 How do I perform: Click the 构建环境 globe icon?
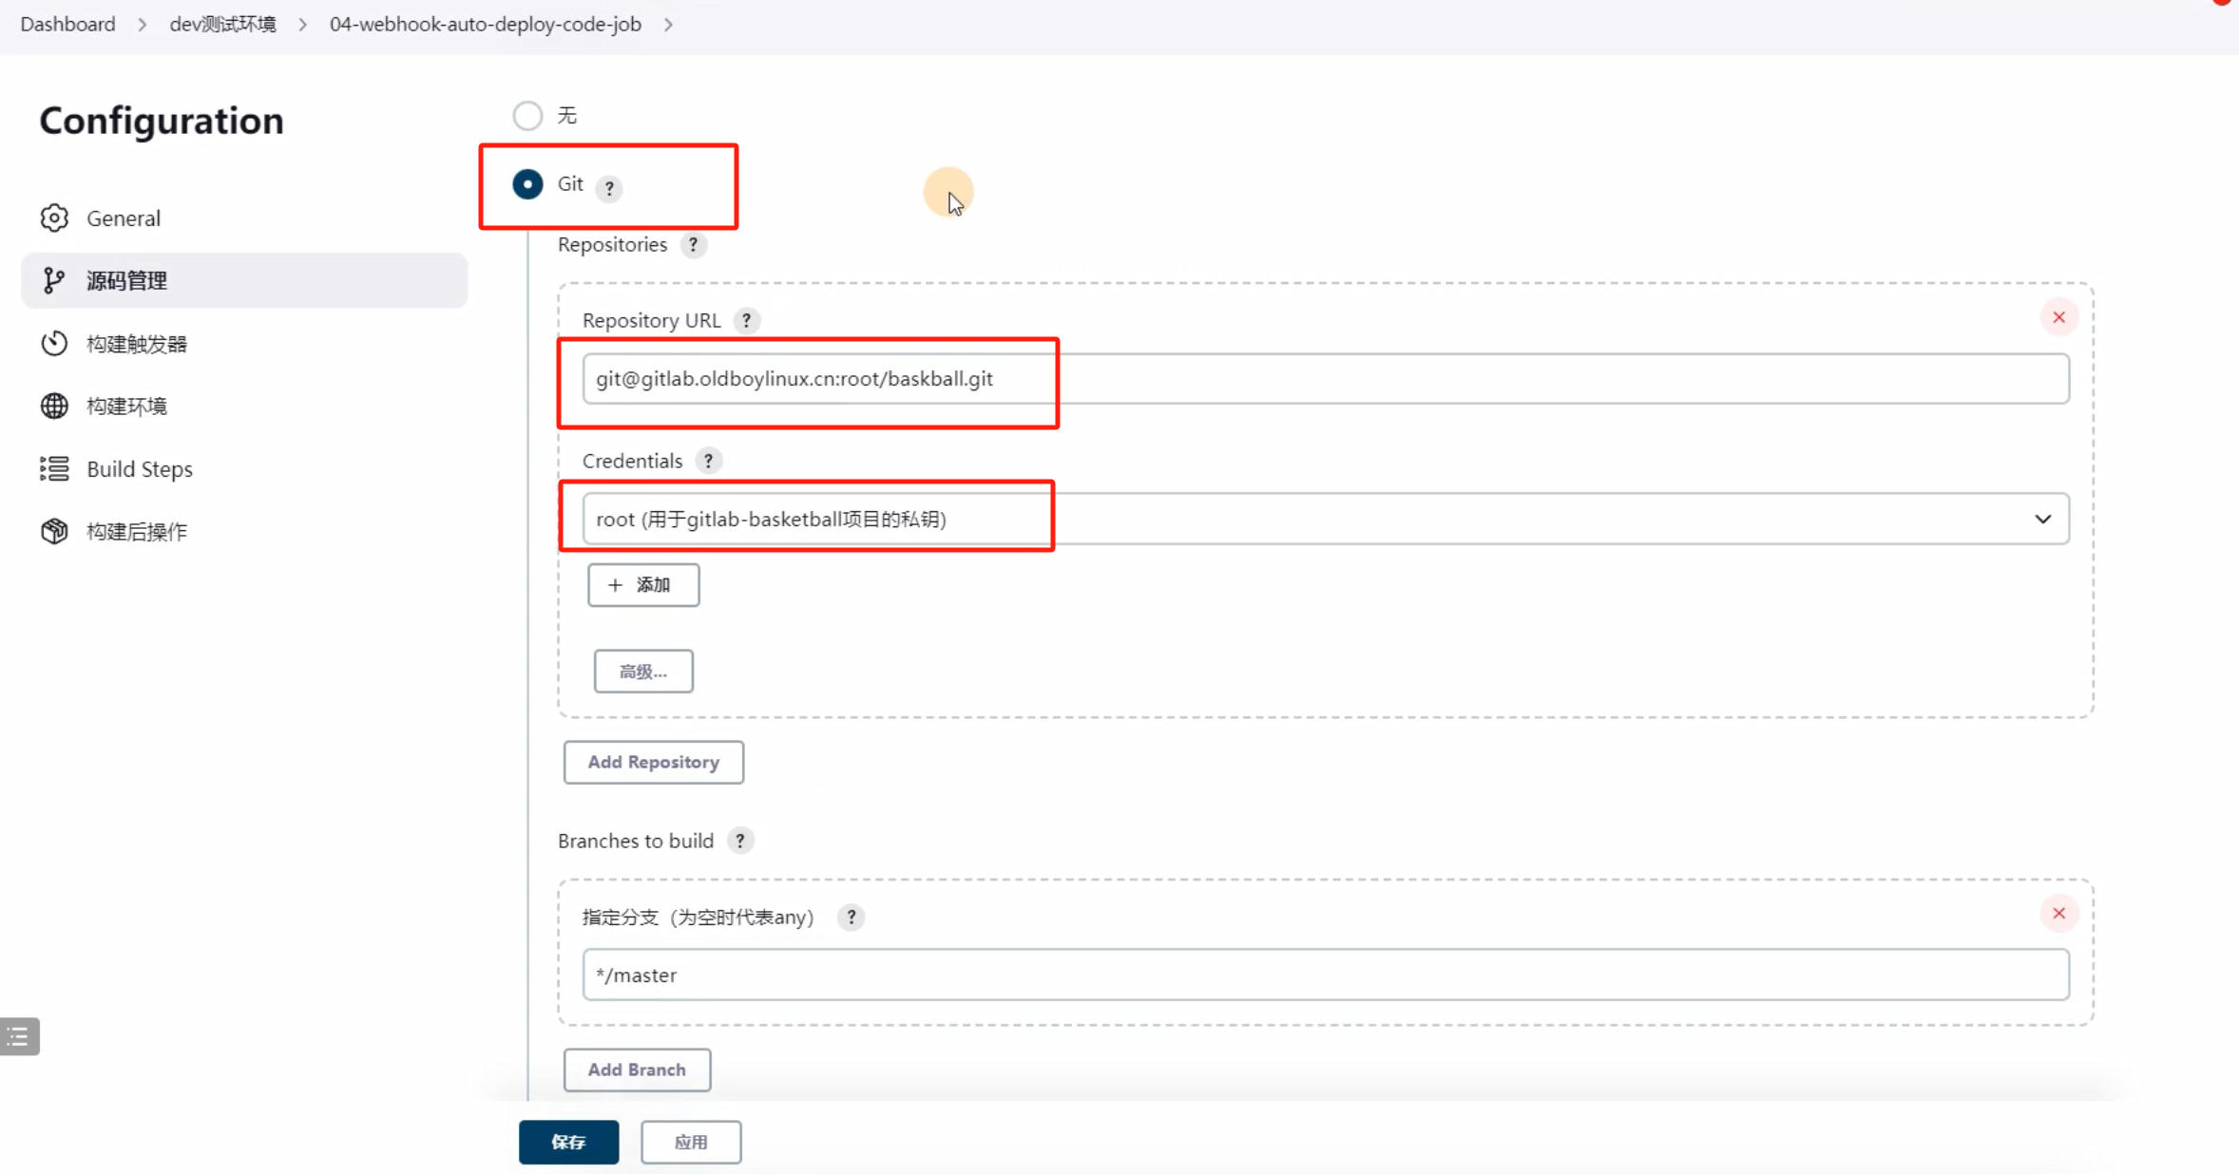tap(54, 406)
